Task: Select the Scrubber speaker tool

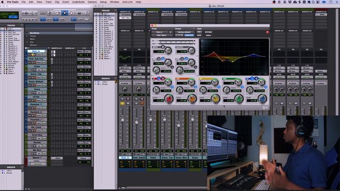Action: click(x=79, y=13)
